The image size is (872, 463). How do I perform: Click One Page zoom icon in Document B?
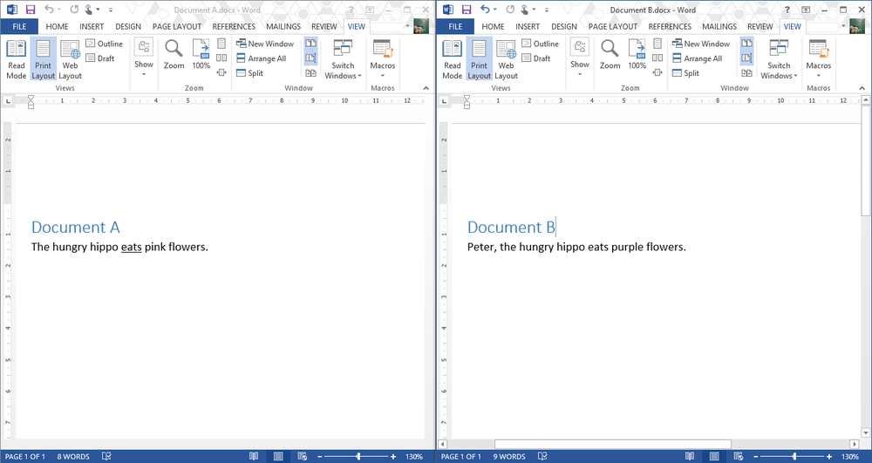[657, 44]
